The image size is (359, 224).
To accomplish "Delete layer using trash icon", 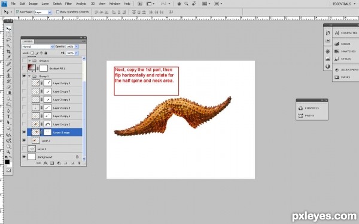I will coord(79,163).
